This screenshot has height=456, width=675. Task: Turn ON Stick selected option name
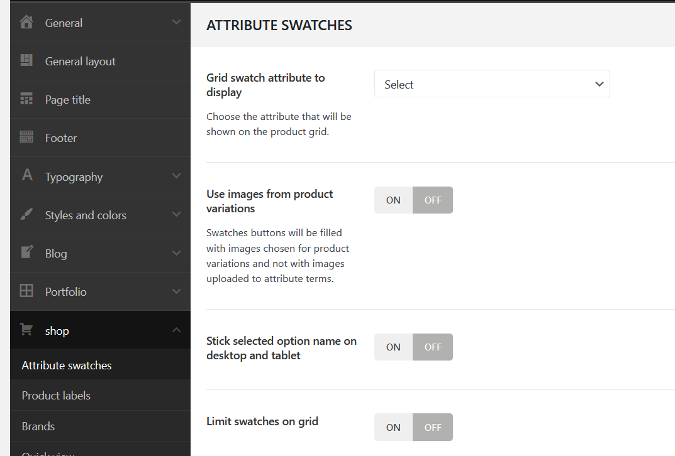(393, 347)
